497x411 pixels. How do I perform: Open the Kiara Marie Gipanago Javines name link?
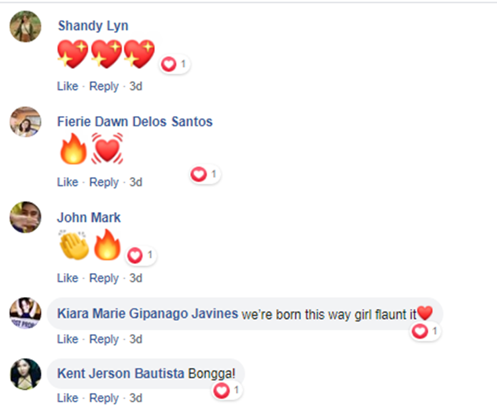click(x=147, y=314)
